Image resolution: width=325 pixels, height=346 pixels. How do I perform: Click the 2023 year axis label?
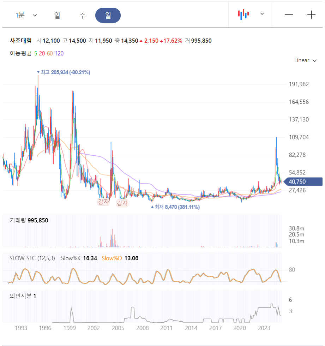click(x=264, y=328)
